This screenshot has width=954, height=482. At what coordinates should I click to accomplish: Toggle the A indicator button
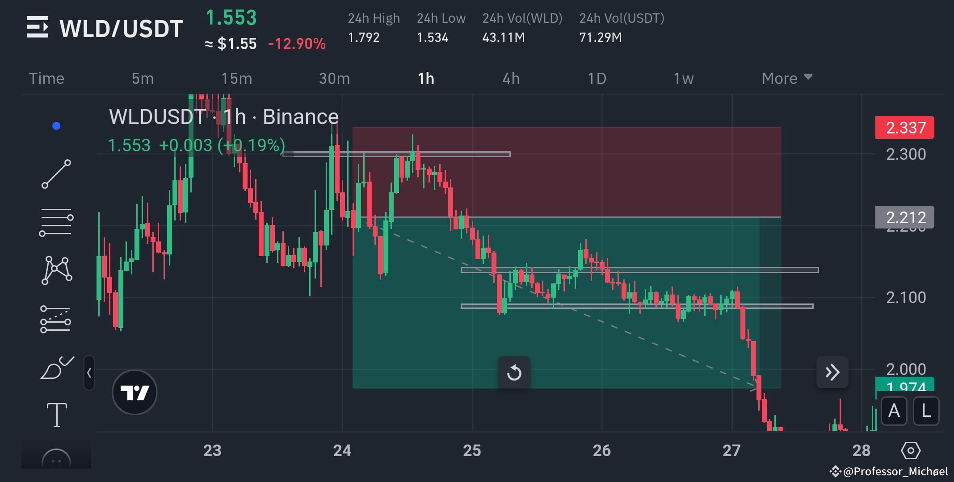click(894, 411)
